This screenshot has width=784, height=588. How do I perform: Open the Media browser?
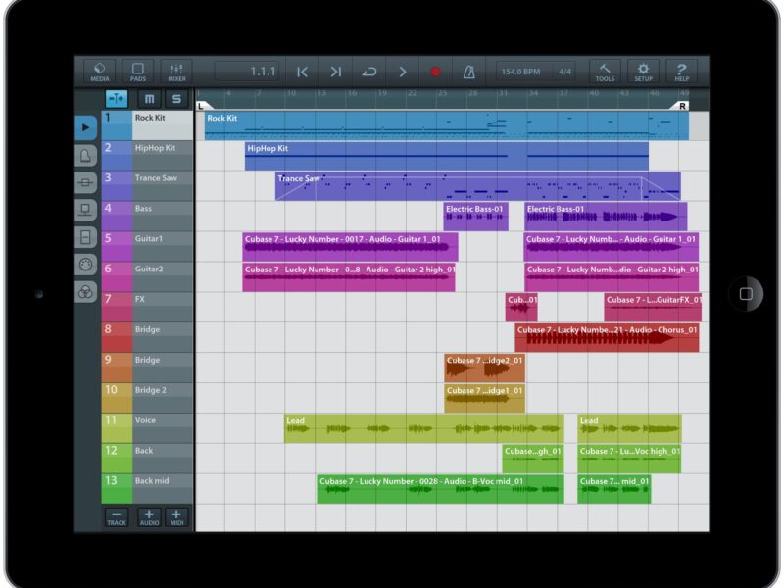(99, 72)
